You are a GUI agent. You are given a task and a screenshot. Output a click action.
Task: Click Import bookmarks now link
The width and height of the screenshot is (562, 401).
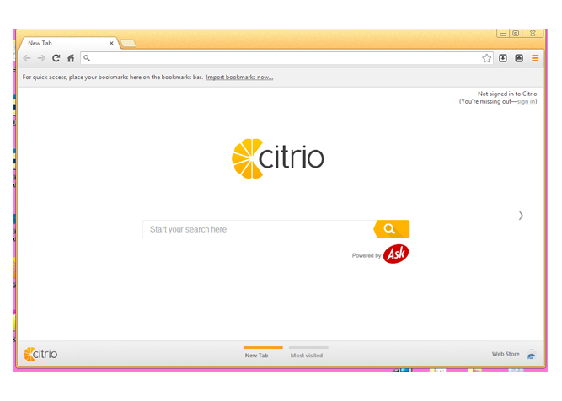[x=239, y=77]
